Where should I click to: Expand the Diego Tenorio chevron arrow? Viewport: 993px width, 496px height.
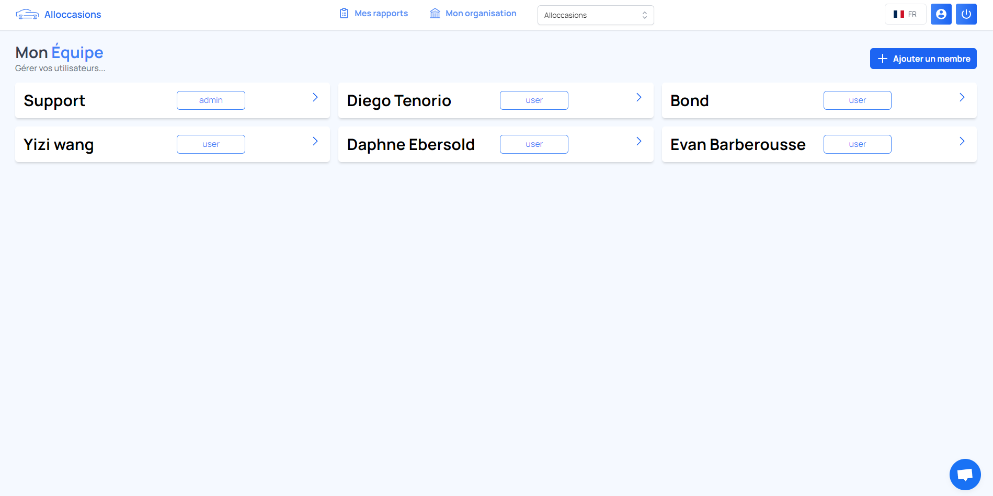pyautogui.click(x=638, y=98)
